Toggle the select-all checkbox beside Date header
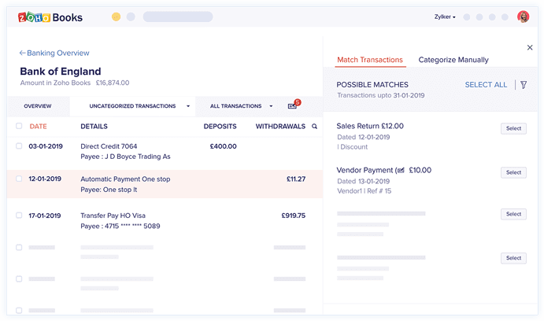The image size is (544, 321). point(19,126)
